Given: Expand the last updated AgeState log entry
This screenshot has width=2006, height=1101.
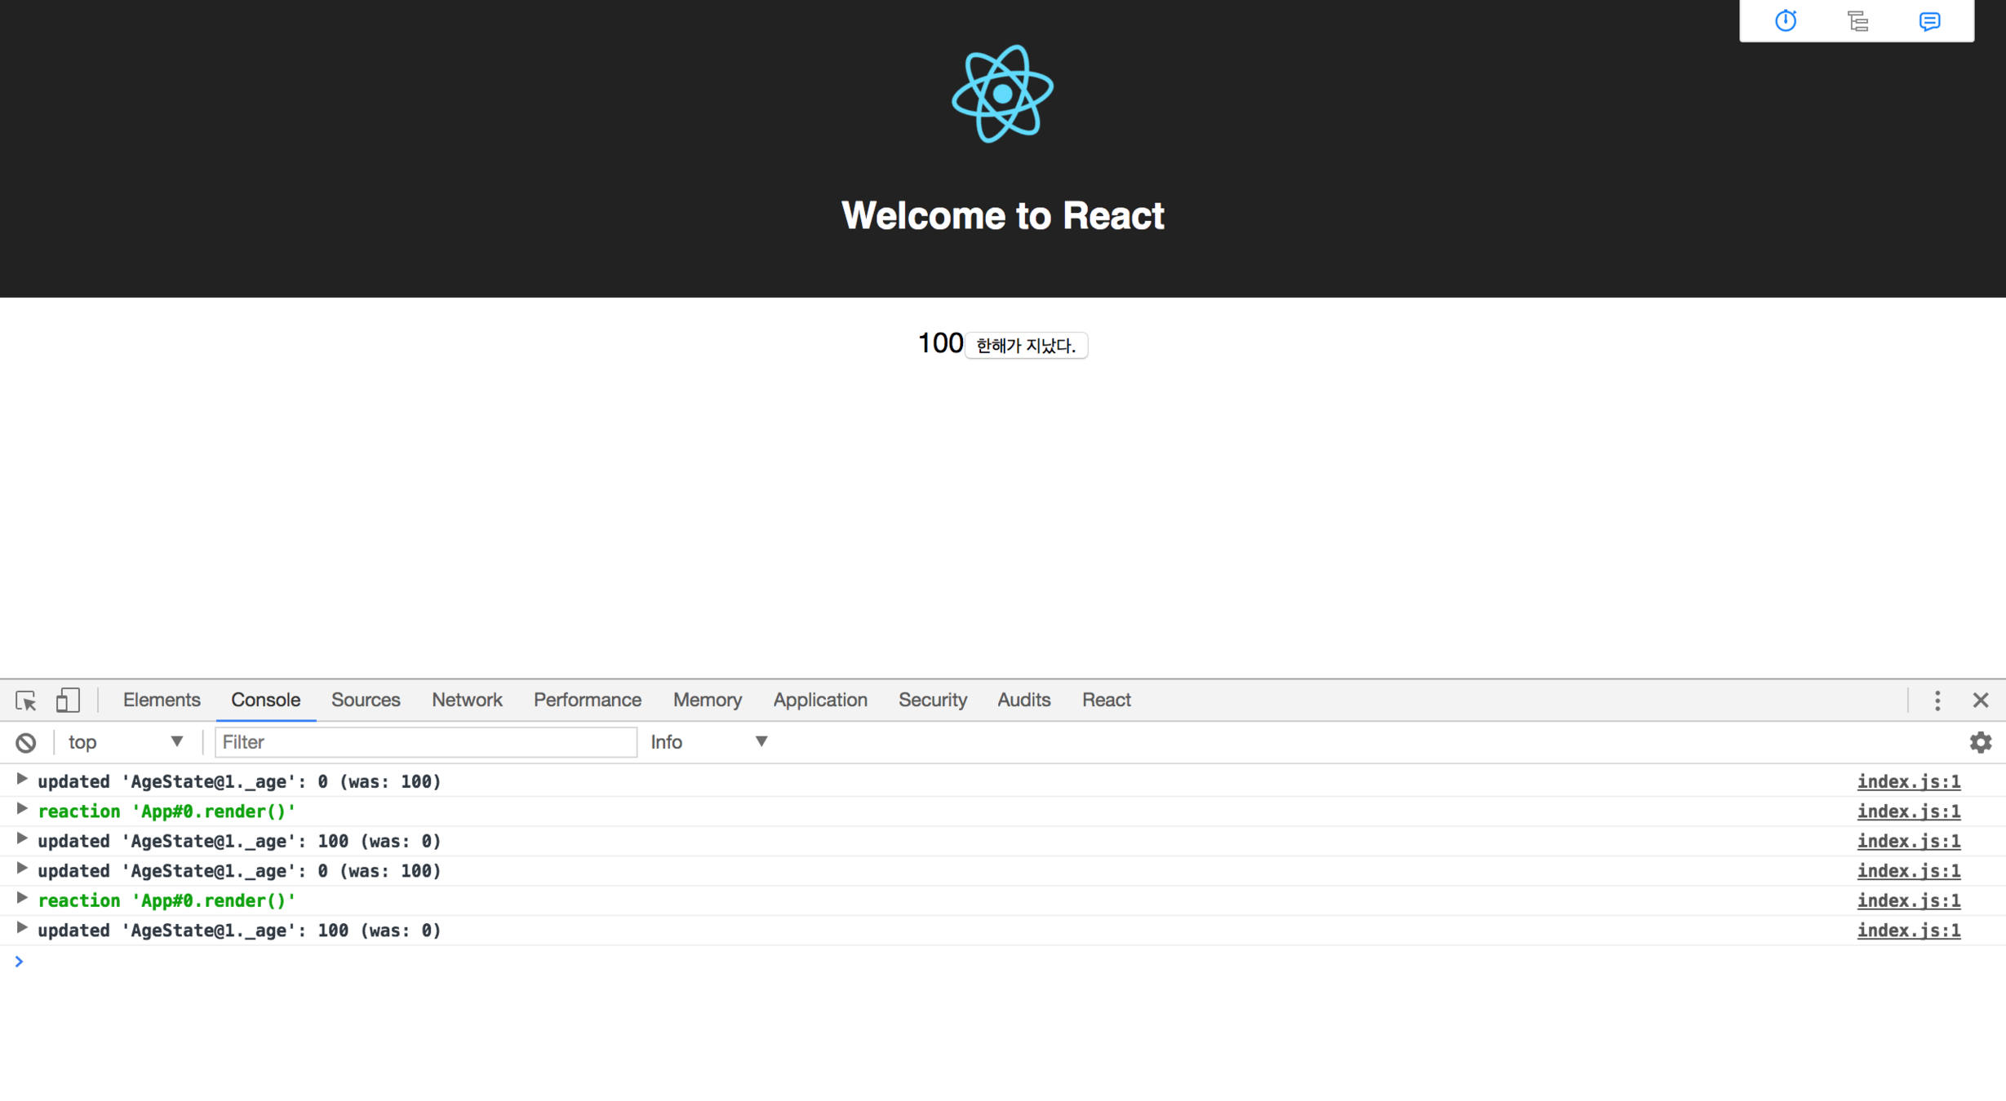Looking at the screenshot, I should click(x=22, y=929).
